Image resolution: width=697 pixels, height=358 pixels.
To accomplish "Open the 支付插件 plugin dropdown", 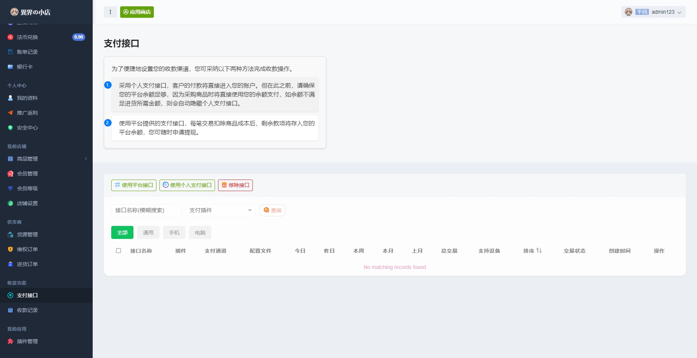I will point(220,210).
